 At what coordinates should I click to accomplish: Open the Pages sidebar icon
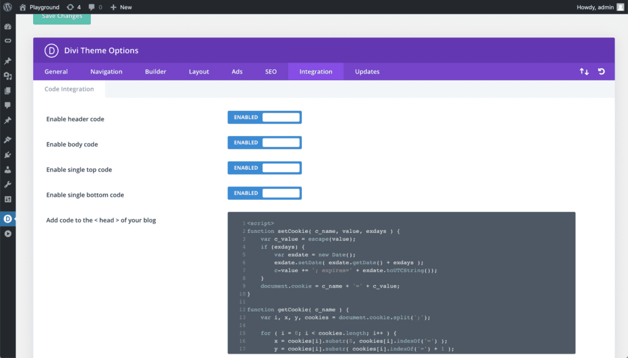(x=7, y=91)
